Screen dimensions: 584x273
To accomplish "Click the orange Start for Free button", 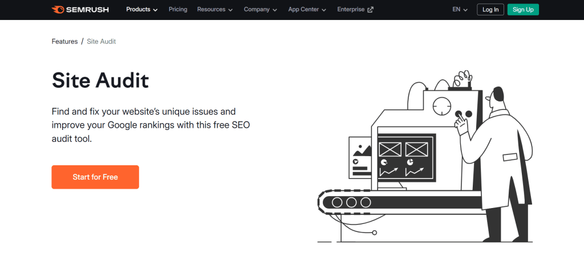I will (x=95, y=177).
